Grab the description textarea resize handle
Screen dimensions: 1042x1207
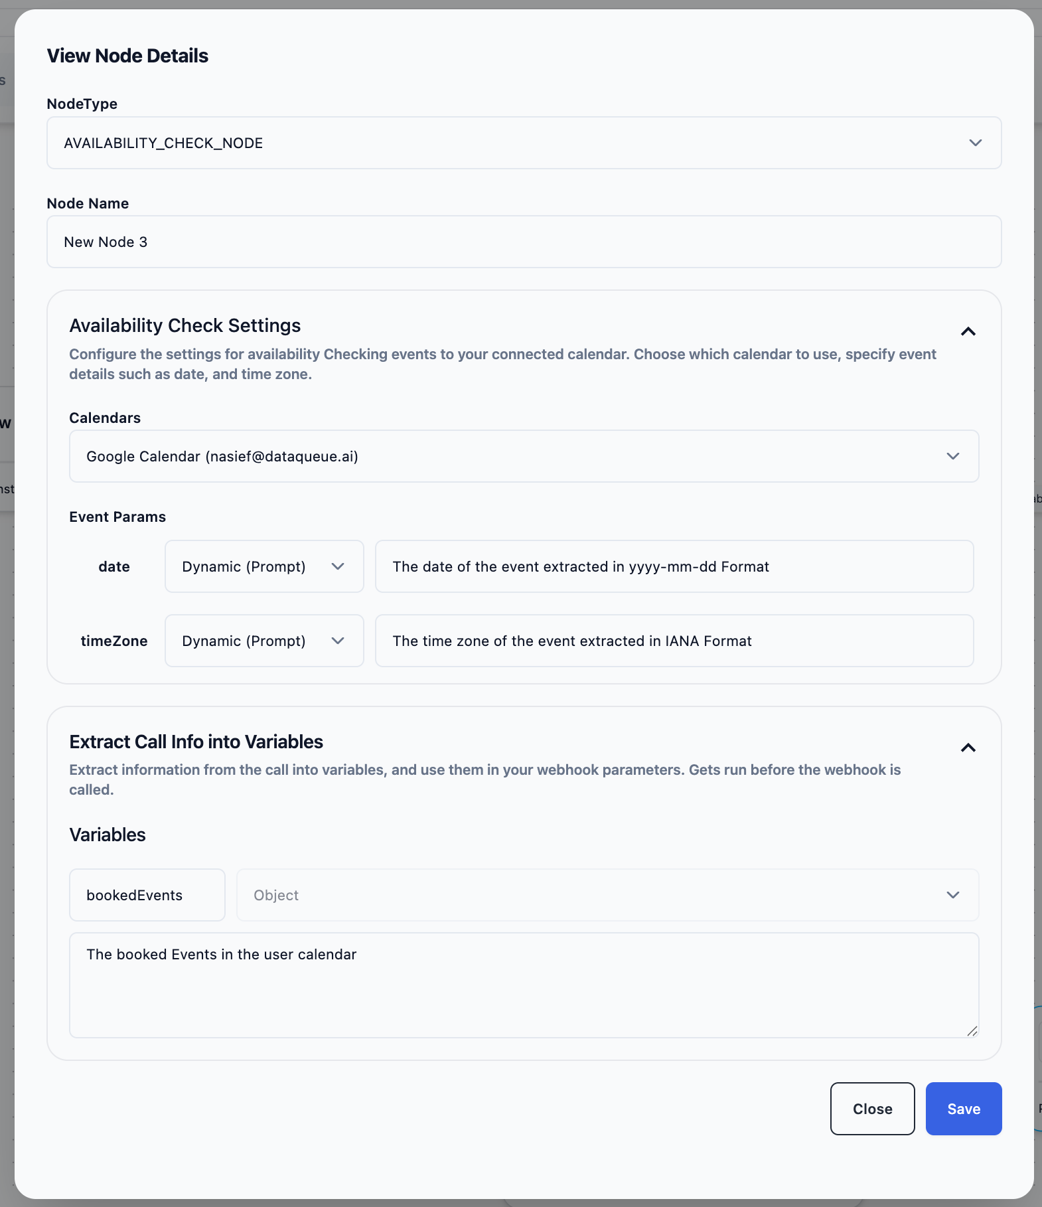point(972,1030)
